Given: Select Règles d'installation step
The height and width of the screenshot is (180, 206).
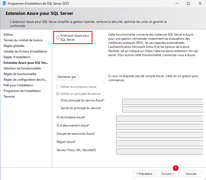Looking at the screenshot, I should [x=17, y=57].
